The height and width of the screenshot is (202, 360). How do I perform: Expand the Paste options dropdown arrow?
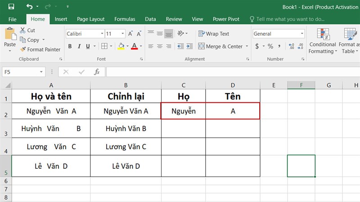(x=10, y=51)
